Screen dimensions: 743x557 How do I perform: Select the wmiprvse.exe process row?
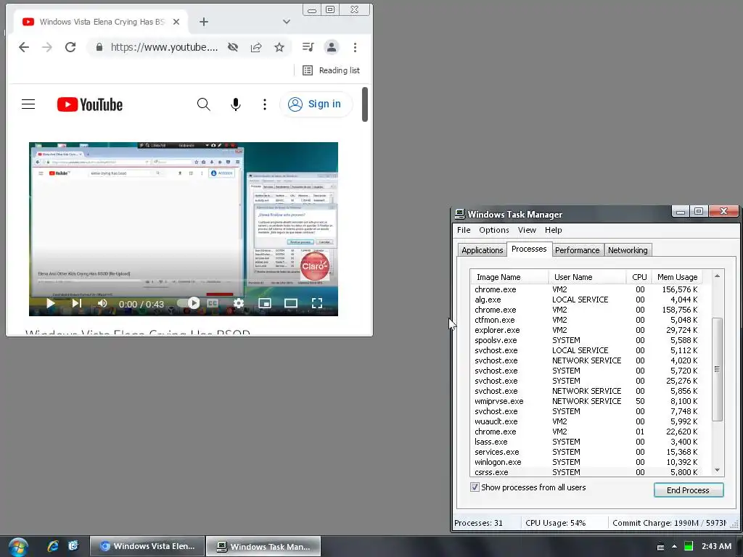pos(586,401)
